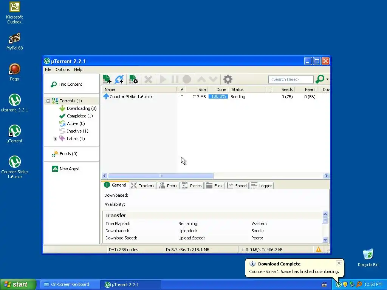Open Preferences via the gear icon
Screen dimensions: 387x290
[228, 79]
